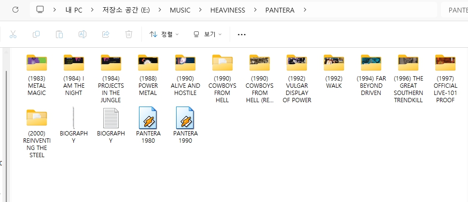
Task: Select (2000) REINVENTING THE STEEL folder
Action: click(x=37, y=134)
